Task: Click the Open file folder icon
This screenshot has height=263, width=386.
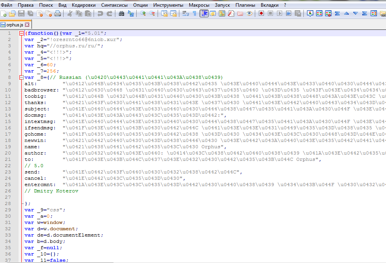Action: pos(12,14)
